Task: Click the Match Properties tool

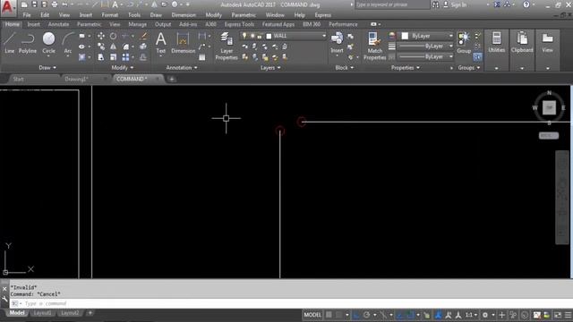Action: click(374, 46)
